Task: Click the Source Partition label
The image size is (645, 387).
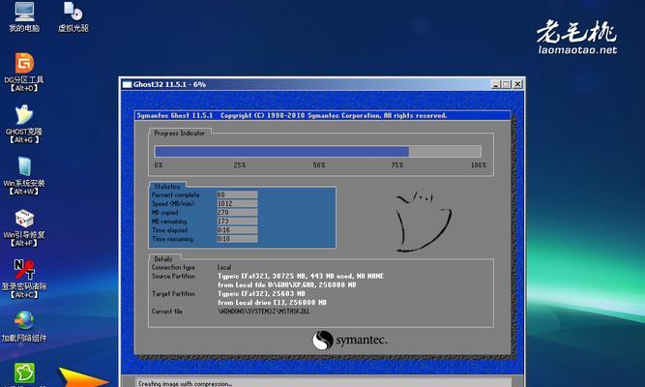Action: 173,277
